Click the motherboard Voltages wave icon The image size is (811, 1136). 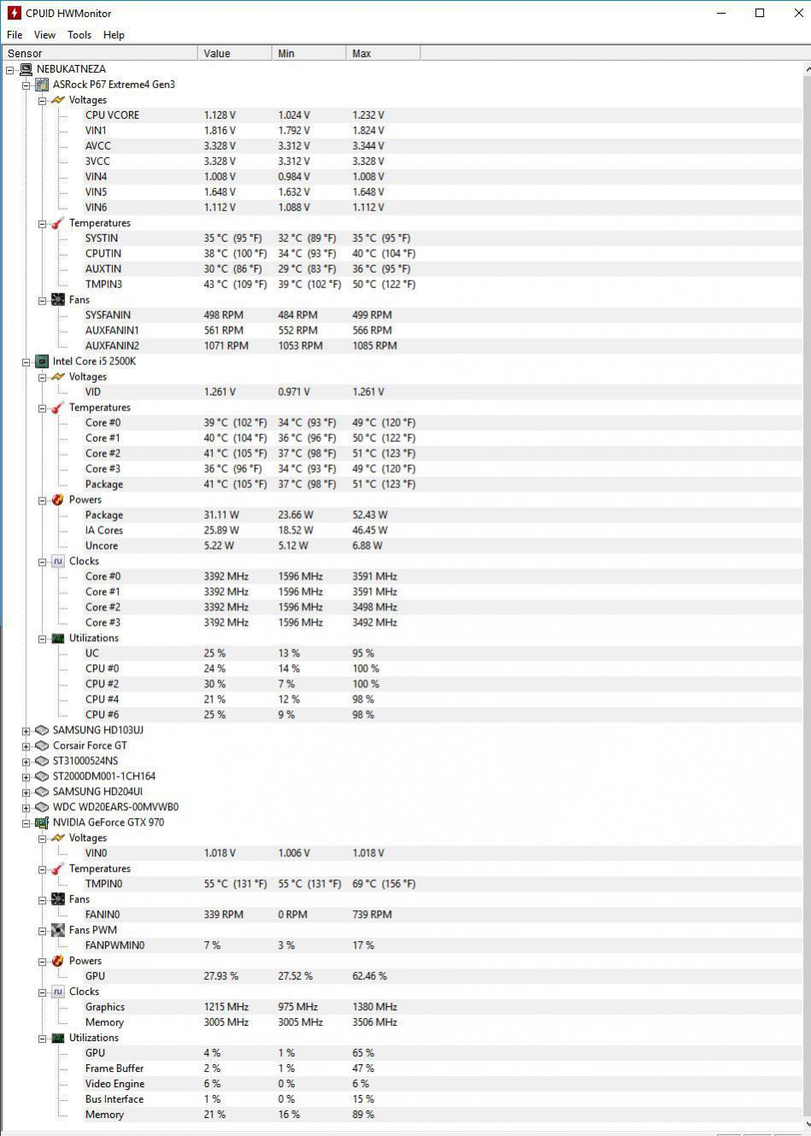(x=58, y=100)
